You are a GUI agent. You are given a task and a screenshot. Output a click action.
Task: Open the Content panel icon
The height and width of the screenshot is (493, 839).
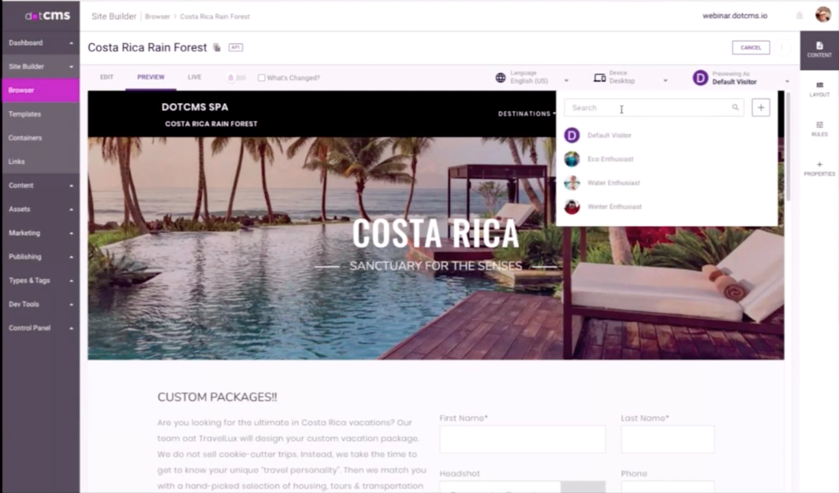coord(819,50)
